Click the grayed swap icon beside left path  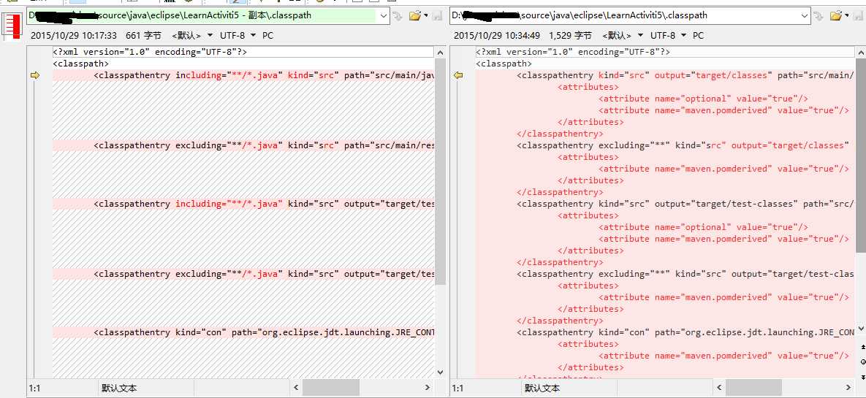click(x=398, y=16)
